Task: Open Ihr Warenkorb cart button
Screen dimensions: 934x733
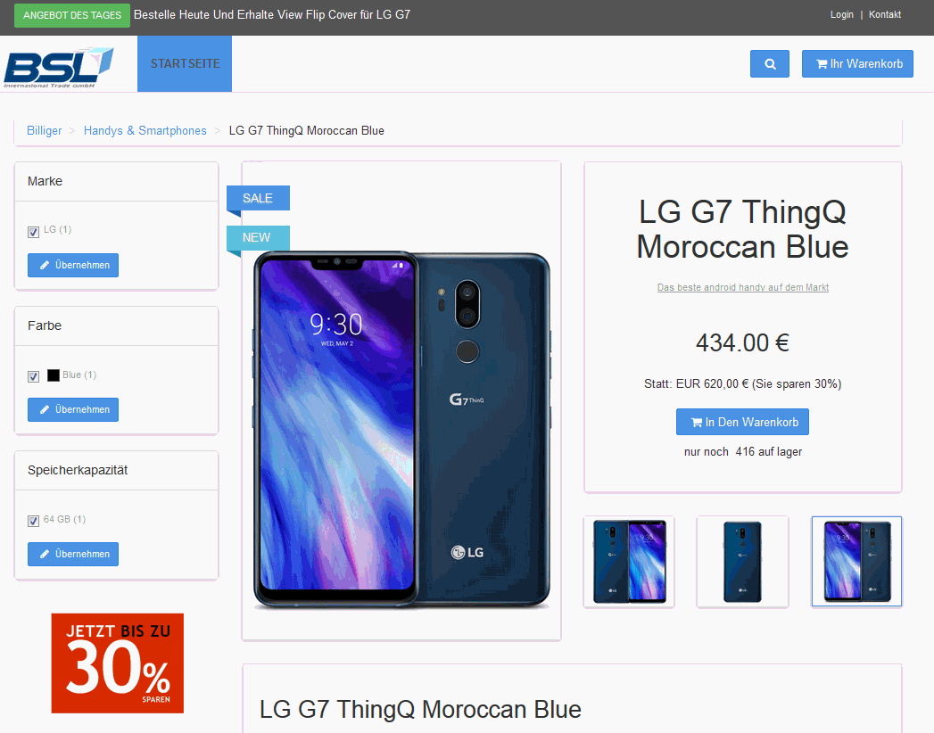Action: [x=857, y=63]
